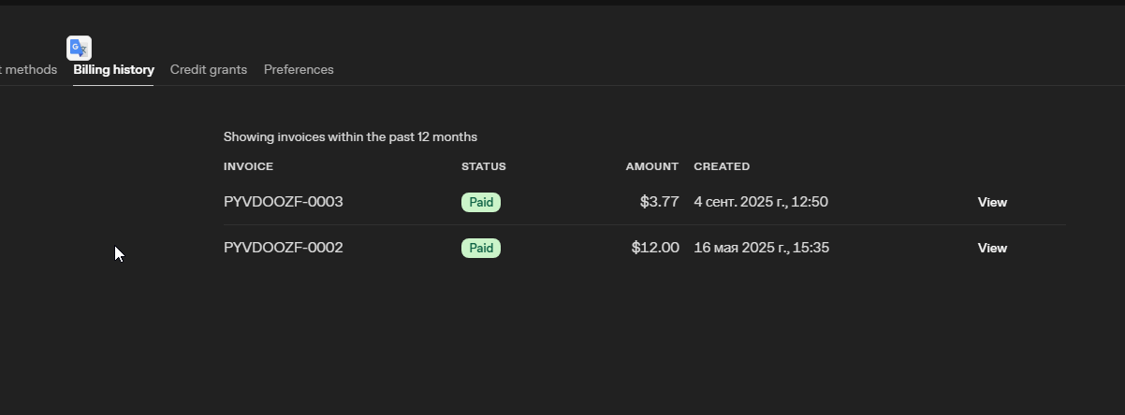Select the Billing history tab

click(113, 70)
